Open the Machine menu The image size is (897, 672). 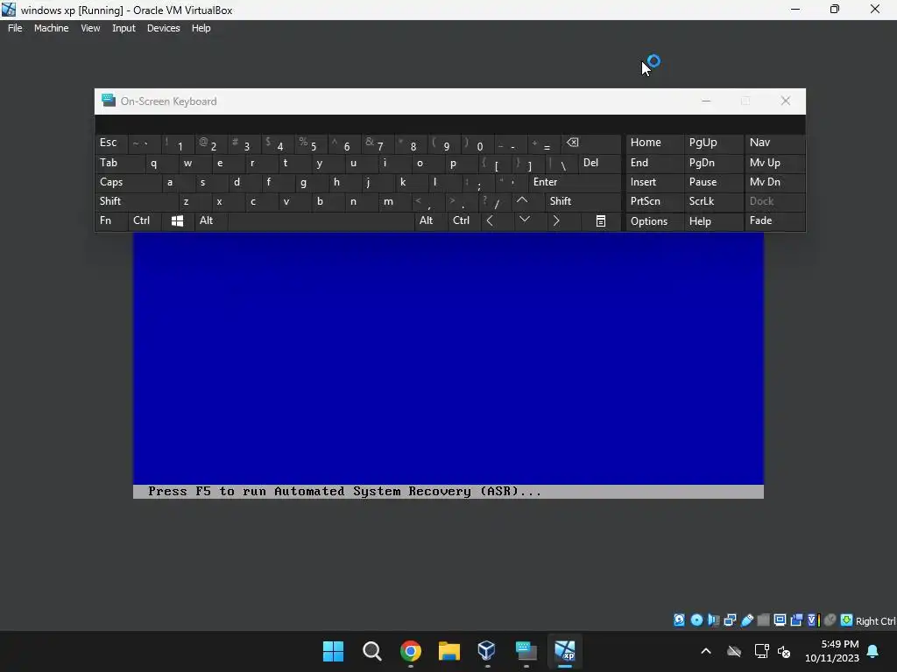click(x=52, y=28)
